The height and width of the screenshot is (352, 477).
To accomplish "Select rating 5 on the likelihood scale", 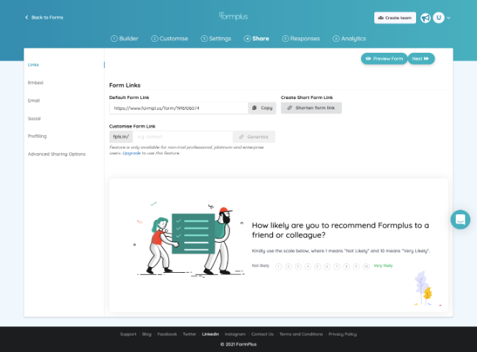I will [x=317, y=267].
